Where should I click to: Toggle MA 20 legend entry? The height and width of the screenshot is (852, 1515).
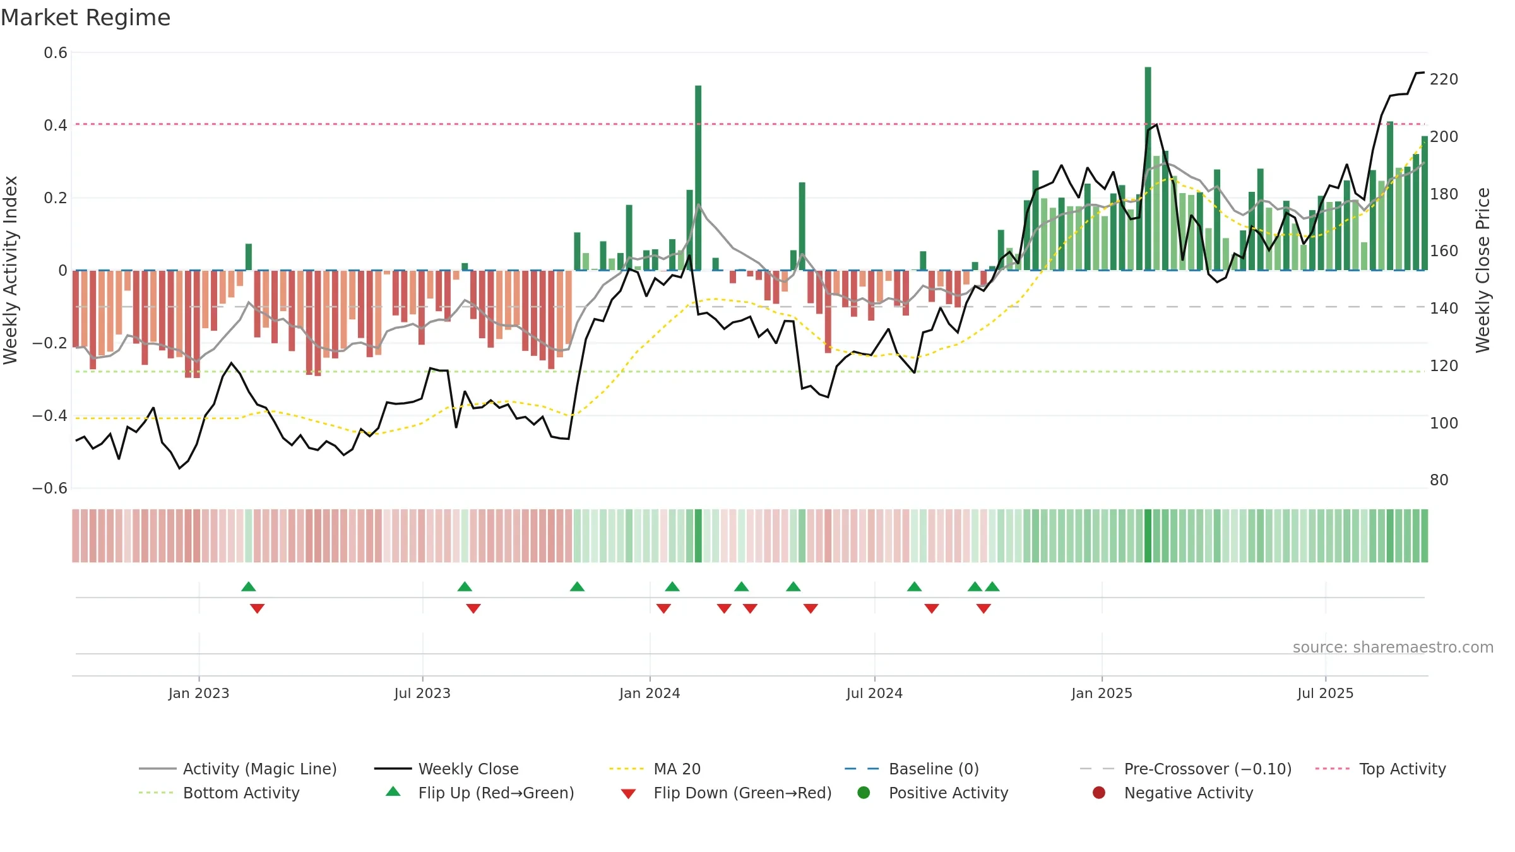(x=655, y=769)
